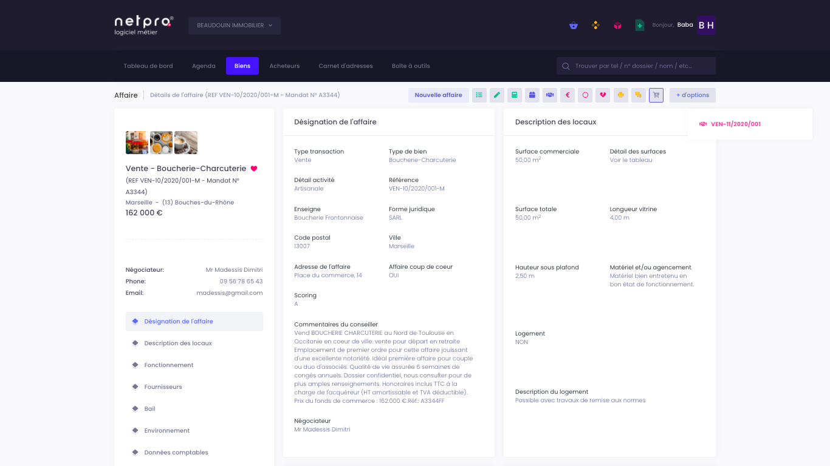Image resolution: width=830 pixels, height=466 pixels.
Task: Toggle the pink circle icon in the toolbar
Action: 585,95
